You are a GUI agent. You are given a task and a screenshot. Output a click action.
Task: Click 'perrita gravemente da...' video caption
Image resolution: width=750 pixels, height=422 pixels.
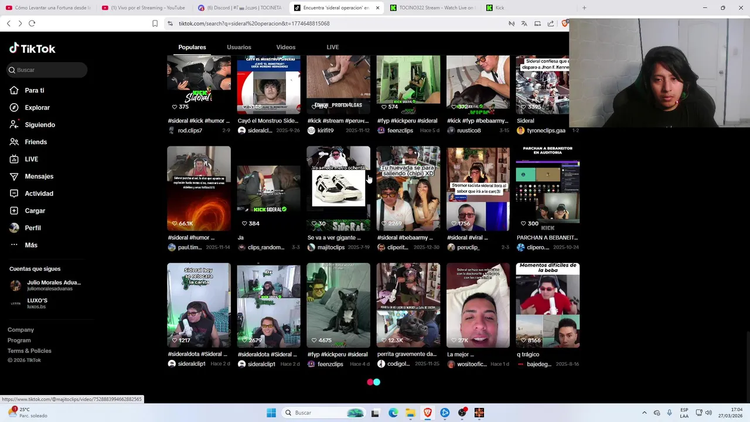407,354
